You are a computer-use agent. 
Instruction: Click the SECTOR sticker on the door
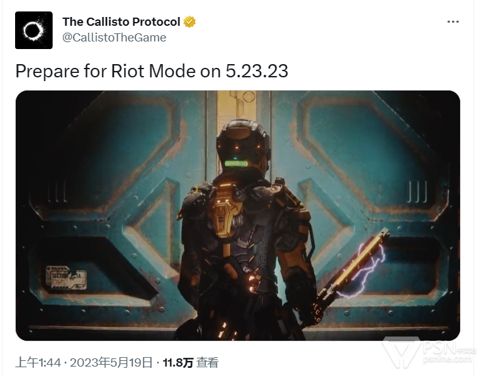tap(66, 278)
